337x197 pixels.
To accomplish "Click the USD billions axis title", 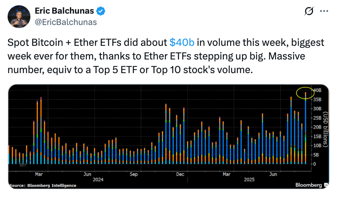I will point(326,129).
